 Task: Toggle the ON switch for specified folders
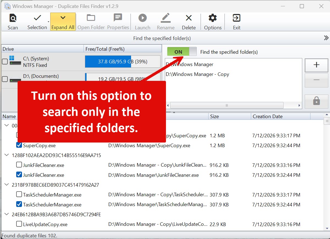[x=182, y=52]
